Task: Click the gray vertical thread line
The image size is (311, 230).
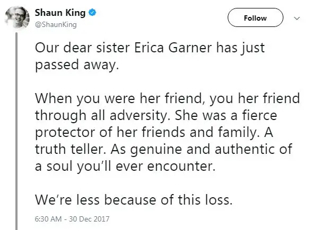Action: tap(16, 131)
